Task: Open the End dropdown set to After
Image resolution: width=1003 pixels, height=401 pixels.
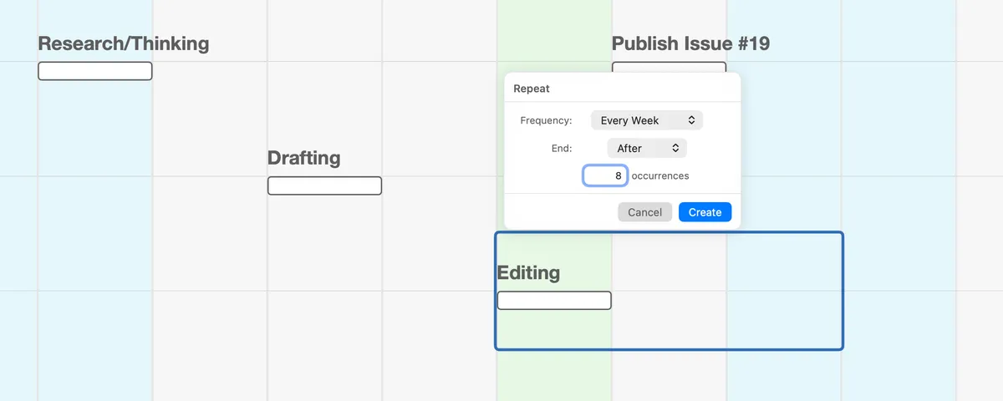Action: tap(647, 148)
